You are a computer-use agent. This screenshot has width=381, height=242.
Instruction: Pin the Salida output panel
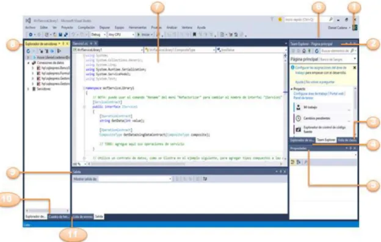(x=281, y=172)
